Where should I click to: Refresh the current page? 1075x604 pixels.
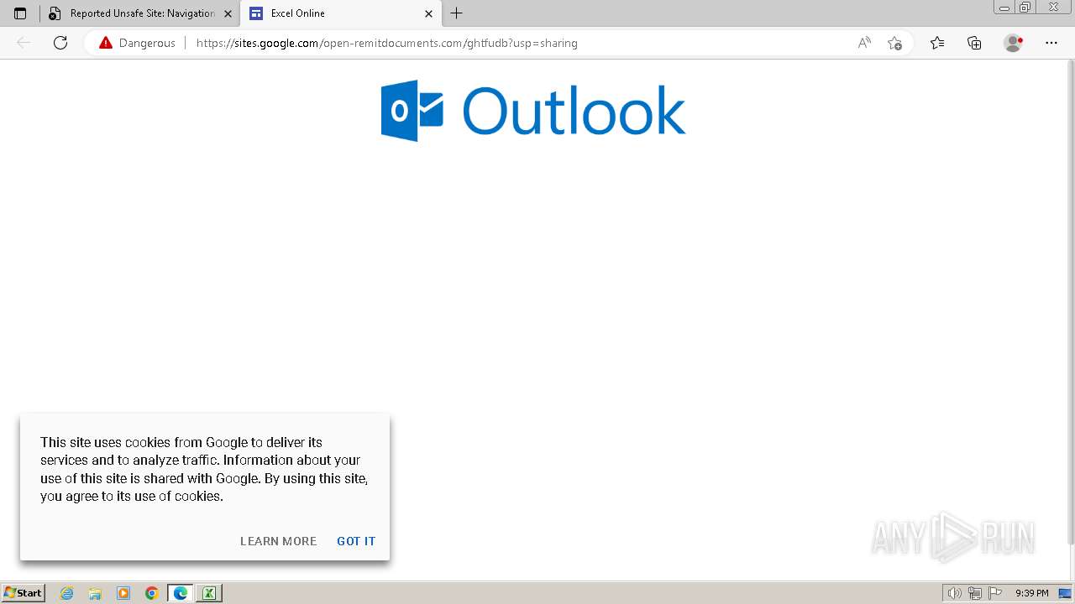[x=60, y=43]
